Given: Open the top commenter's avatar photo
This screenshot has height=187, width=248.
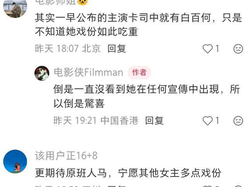Looking at the screenshot, I should [15, 8].
